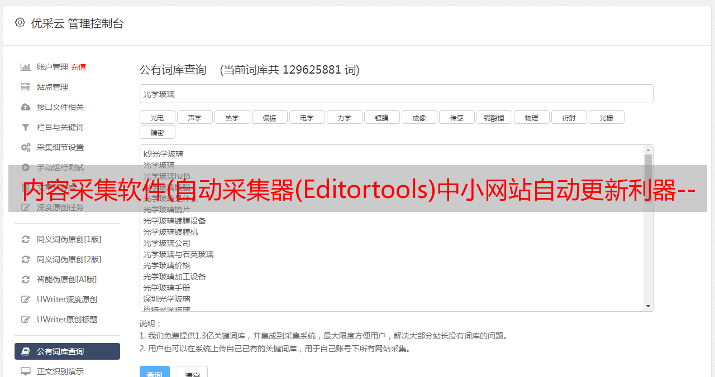The image size is (715, 377).
Task: Open 账户管理 in the sidebar
Action: click(x=53, y=67)
